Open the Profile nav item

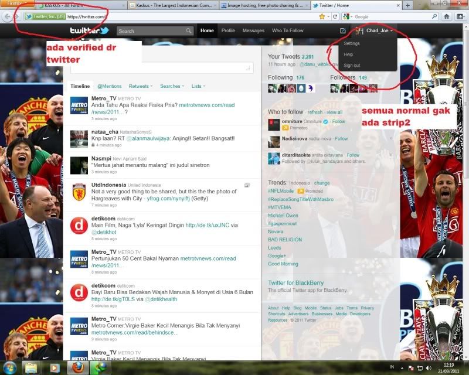tap(228, 30)
